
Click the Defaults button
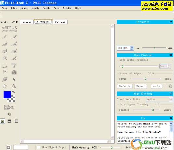(125, 86)
